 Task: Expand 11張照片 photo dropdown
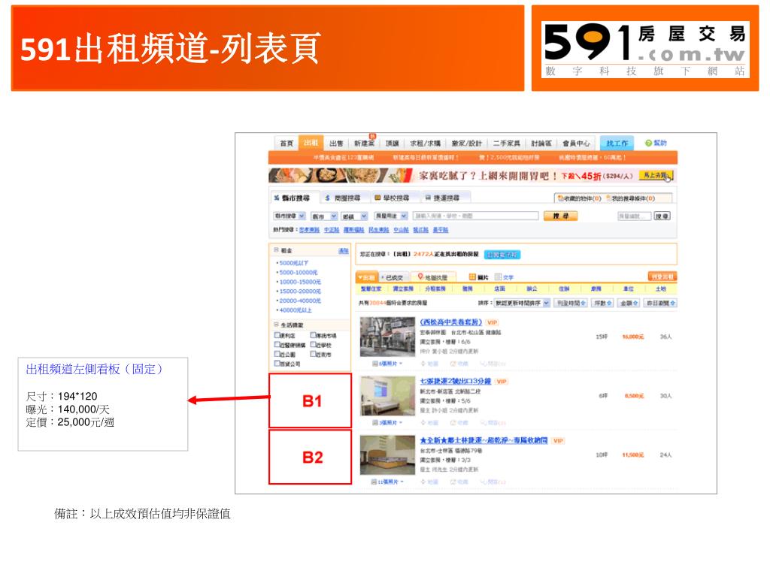tap(387, 482)
